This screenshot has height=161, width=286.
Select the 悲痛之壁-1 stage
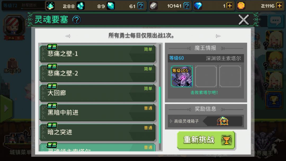click(97, 53)
